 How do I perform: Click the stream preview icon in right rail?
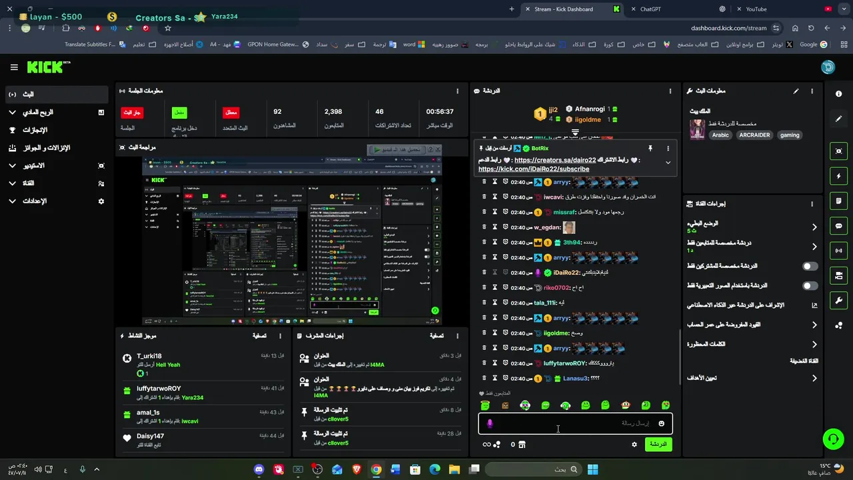838,151
